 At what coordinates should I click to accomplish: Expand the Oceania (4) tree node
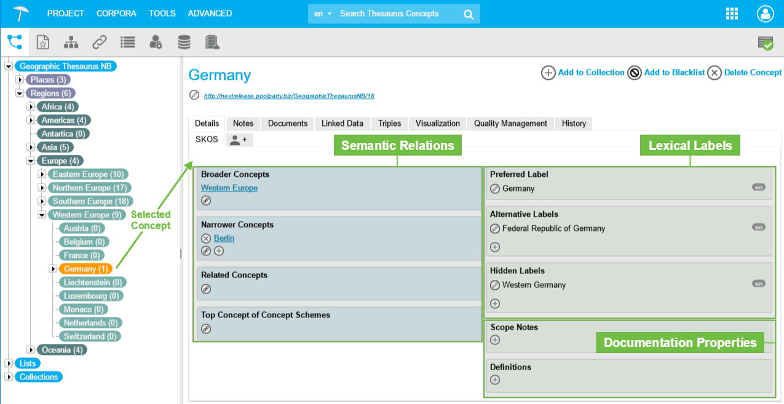(x=31, y=350)
